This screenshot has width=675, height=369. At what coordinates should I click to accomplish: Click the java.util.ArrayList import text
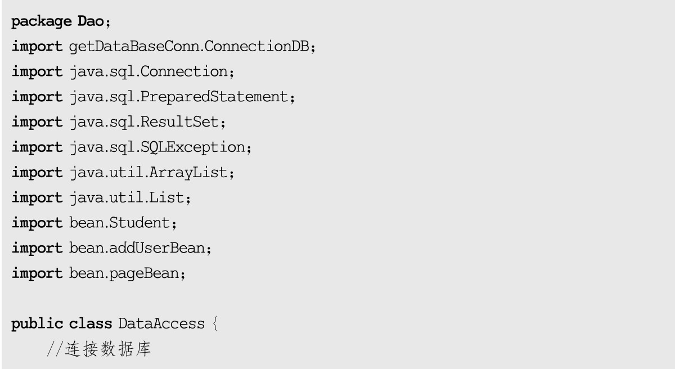point(149,173)
